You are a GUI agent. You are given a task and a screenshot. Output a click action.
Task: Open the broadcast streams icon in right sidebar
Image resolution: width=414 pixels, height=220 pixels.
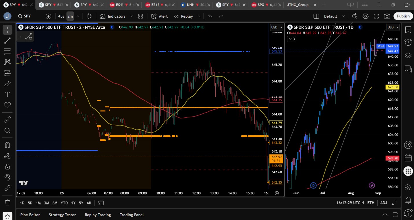[408, 187]
